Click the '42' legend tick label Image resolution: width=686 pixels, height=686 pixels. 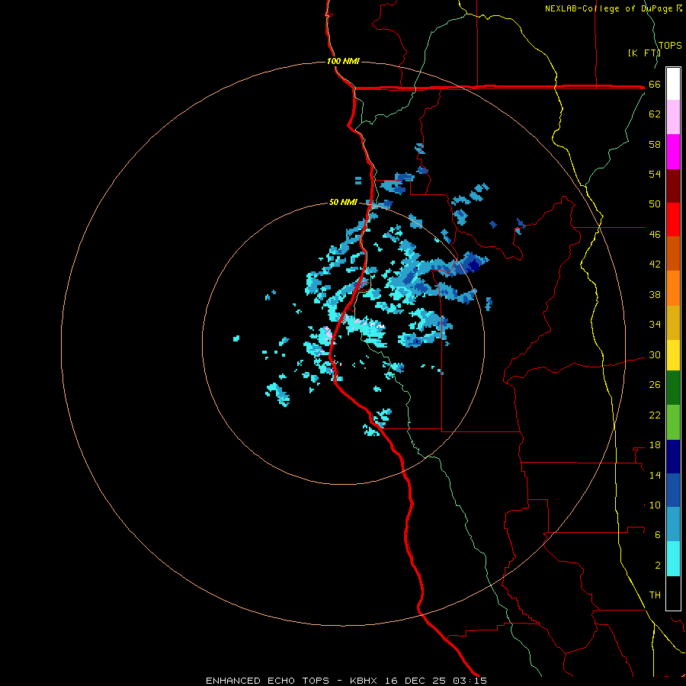point(655,264)
